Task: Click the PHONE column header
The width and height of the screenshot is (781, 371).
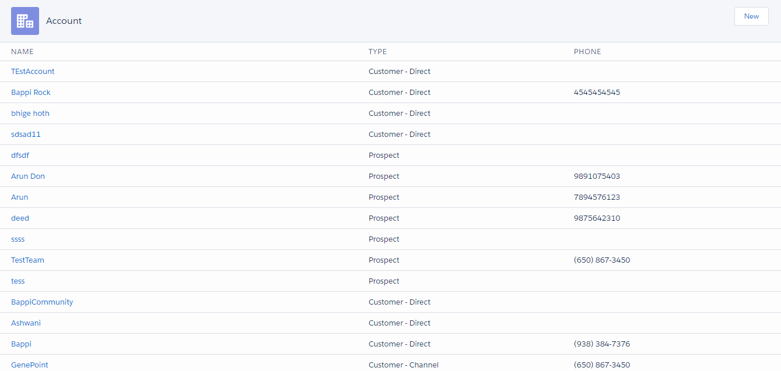Action: (587, 52)
